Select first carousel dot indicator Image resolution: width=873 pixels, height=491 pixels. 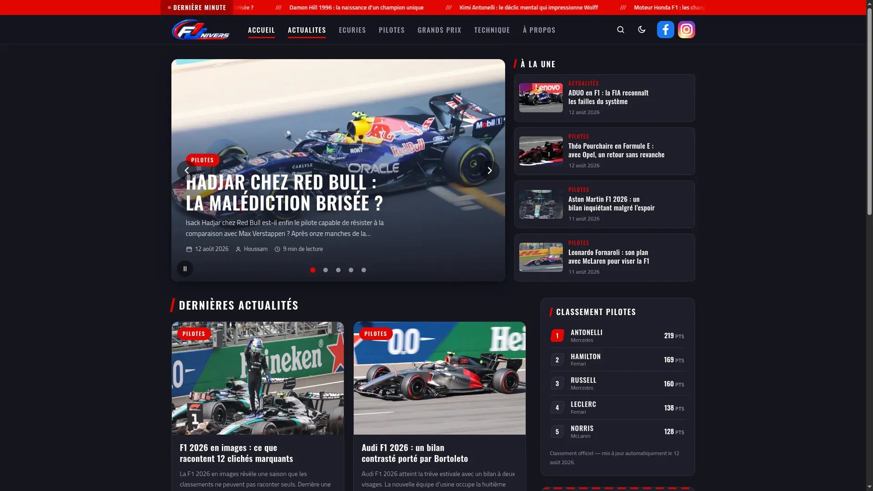click(313, 270)
